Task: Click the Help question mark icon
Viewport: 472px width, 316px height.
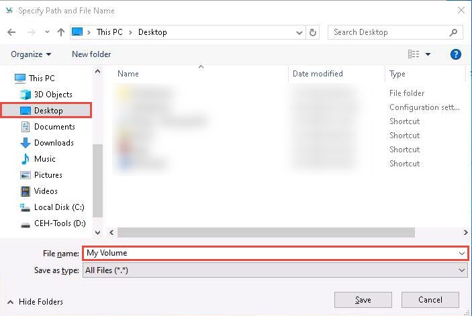Action: 456,54
